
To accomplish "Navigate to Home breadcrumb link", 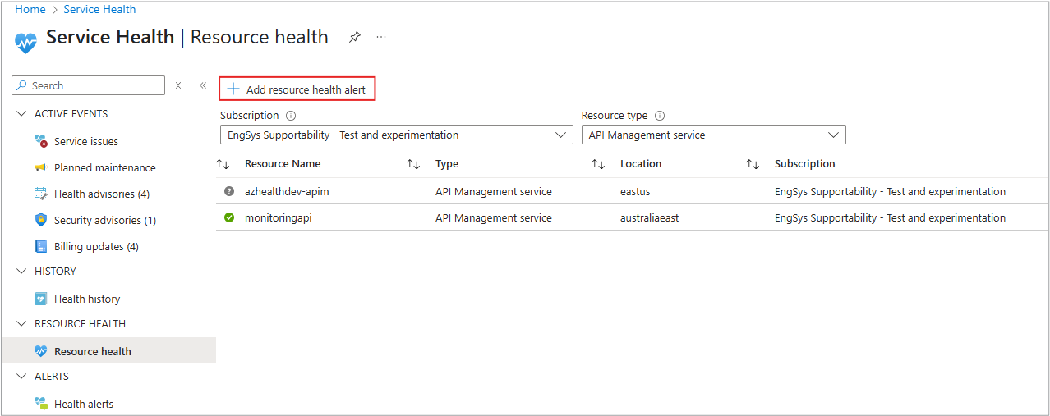I will [x=30, y=10].
